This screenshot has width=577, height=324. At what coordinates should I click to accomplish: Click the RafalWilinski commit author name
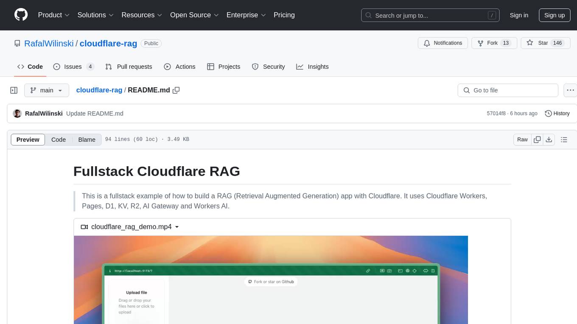point(44,114)
